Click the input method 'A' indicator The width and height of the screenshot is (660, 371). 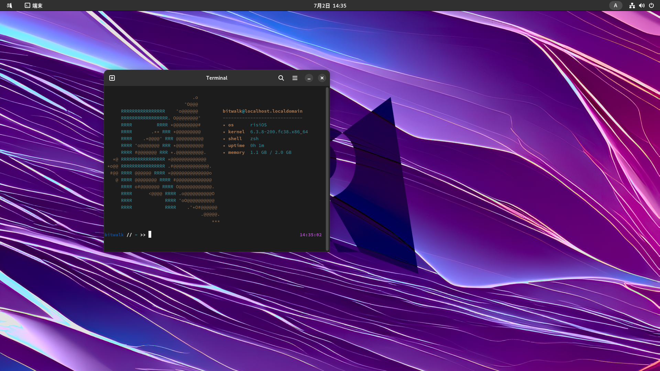(615, 5)
